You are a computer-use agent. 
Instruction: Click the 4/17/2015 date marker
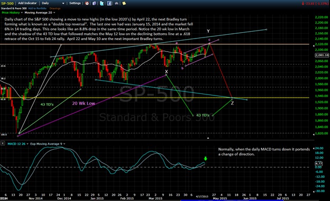[202, 197]
